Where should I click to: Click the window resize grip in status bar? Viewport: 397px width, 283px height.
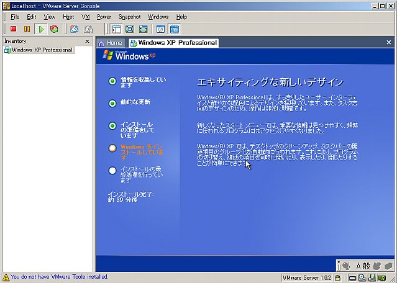[392, 279]
